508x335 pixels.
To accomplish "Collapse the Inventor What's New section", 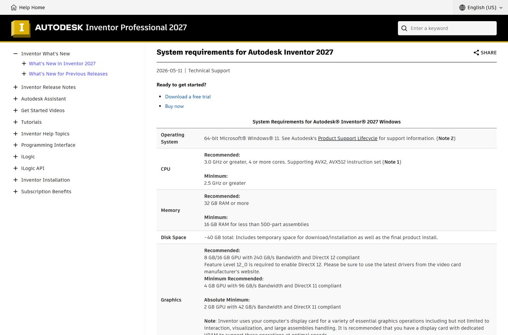I will (16, 54).
